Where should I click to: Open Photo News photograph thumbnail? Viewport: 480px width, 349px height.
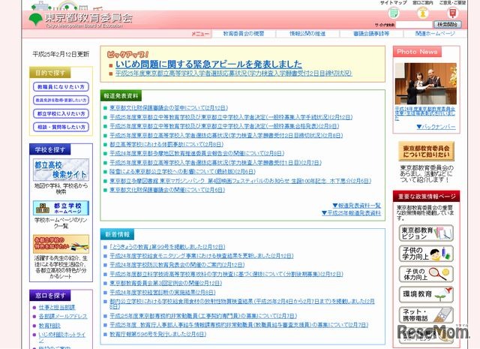(426, 83)
